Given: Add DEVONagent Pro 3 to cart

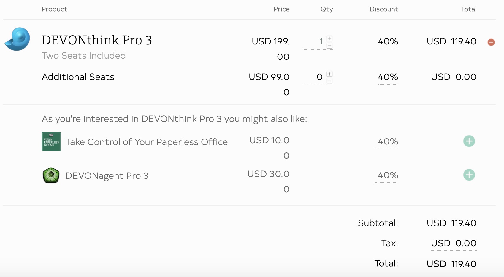Looking at the screenshot, I should (469, 175).
